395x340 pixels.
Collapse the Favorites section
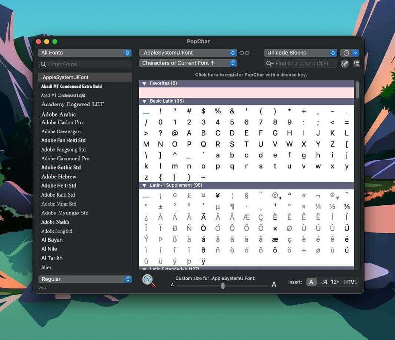point(144,83)
